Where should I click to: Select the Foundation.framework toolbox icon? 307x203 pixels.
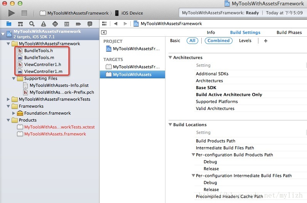pyautogui.click(x=20, y=113)
